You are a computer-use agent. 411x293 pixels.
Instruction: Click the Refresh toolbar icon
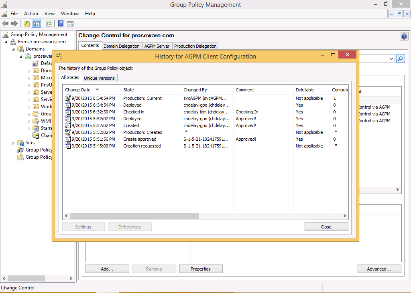coord(49,24)
